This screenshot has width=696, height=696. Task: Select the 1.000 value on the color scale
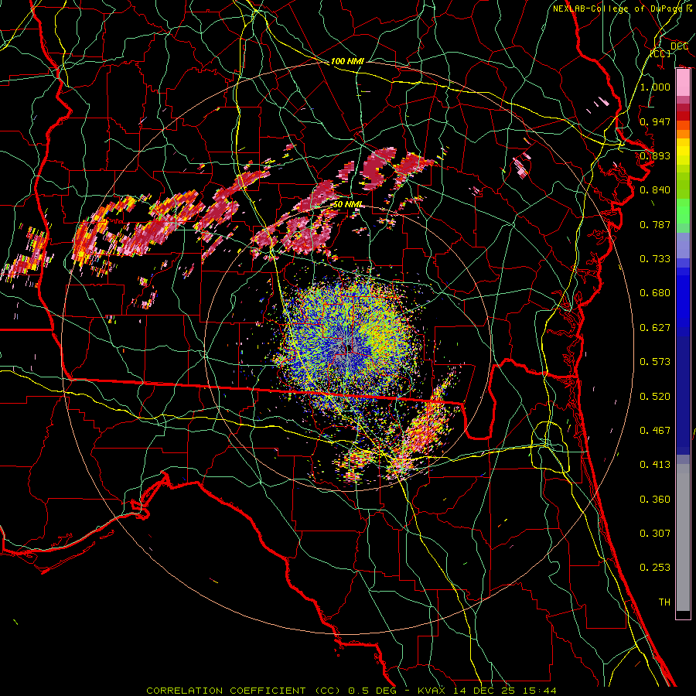(655, 87)
